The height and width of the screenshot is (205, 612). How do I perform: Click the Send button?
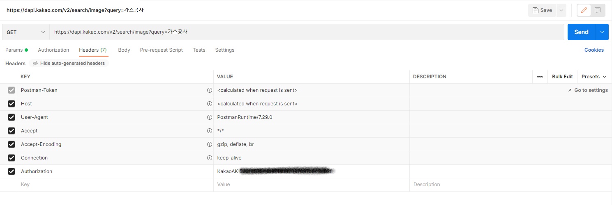click(581, 32)
